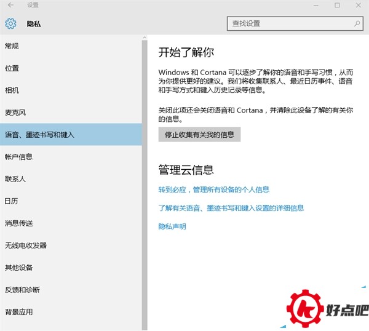
Task: Click the 开始了解你 heading
Action: pyautogui.click(x=186, y=52)
